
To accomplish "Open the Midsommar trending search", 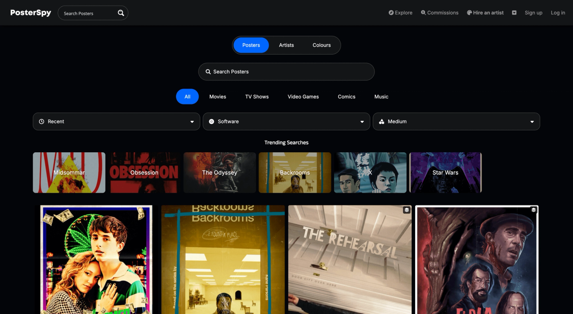I will [x=69, y=173].
